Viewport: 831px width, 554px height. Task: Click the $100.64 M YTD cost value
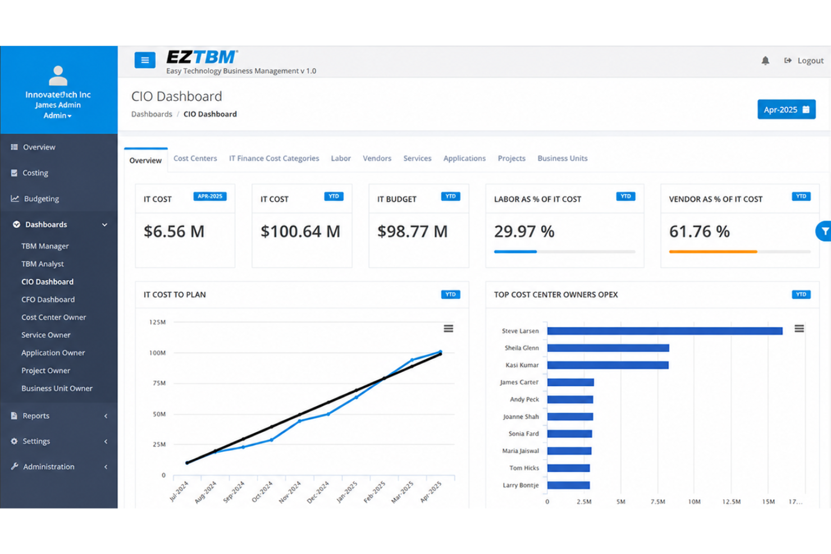(x=300, y=231)
